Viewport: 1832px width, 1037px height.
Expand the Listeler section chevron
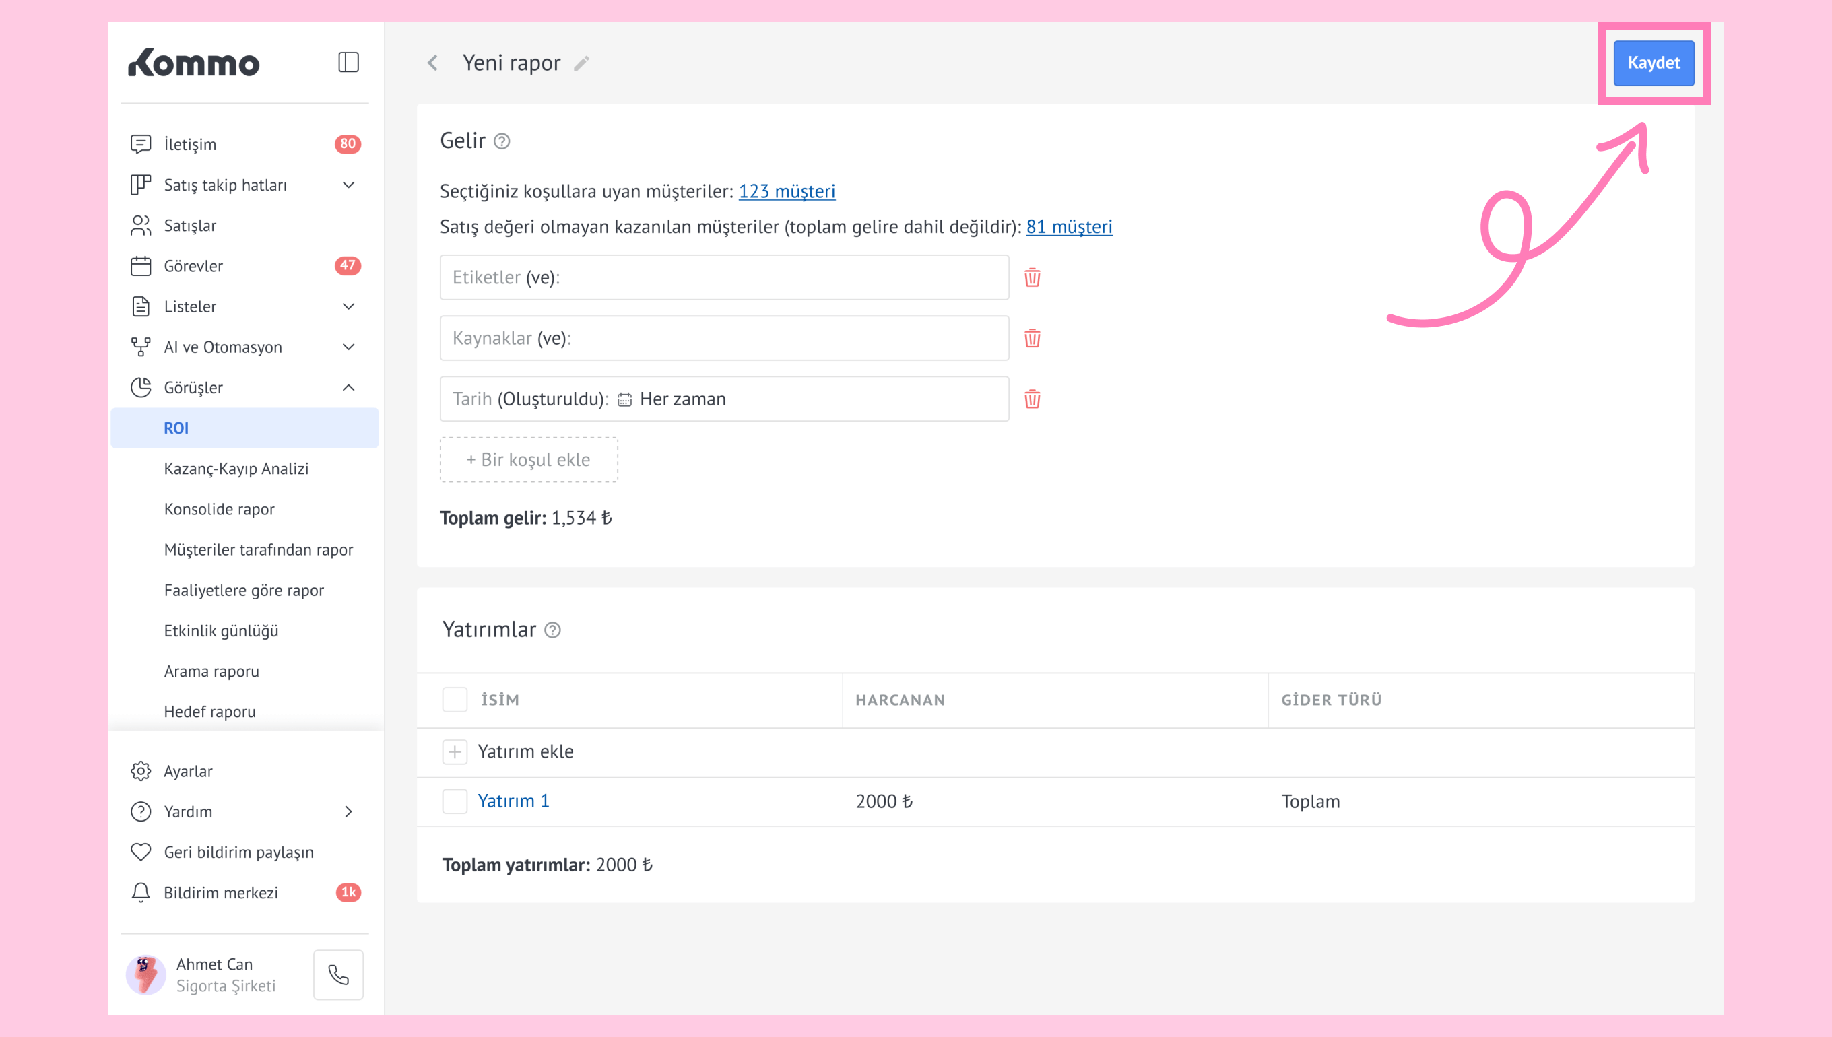(348, 306)
